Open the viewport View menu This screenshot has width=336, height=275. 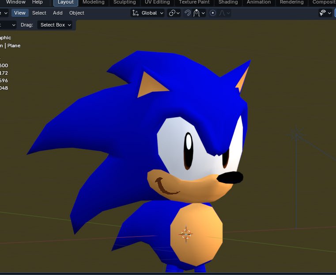click(20, 13)
